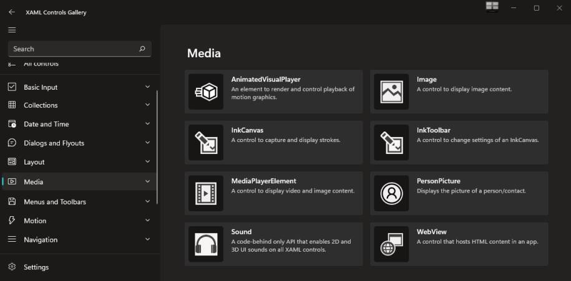Click the 'A control to capture and display strokes.' text
This screenshot has height=281, width=571.
point(286,140)
